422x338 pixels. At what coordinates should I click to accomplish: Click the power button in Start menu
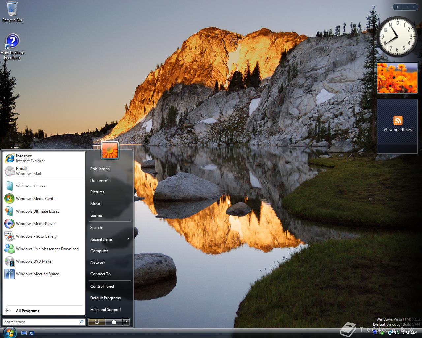point(97,322)
